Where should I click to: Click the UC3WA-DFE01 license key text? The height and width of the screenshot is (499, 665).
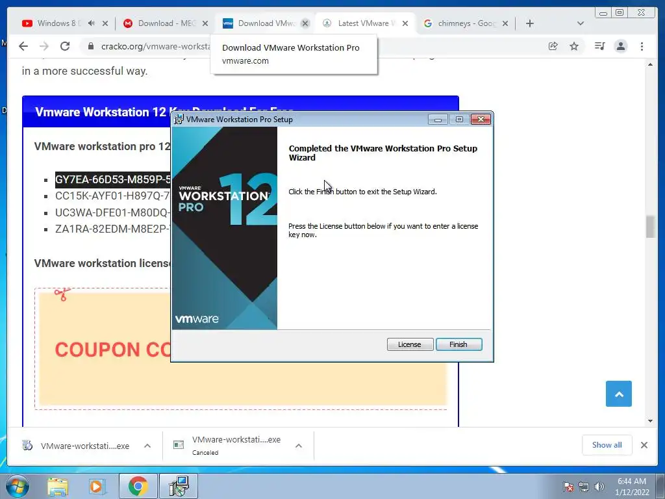coord(112,212)
